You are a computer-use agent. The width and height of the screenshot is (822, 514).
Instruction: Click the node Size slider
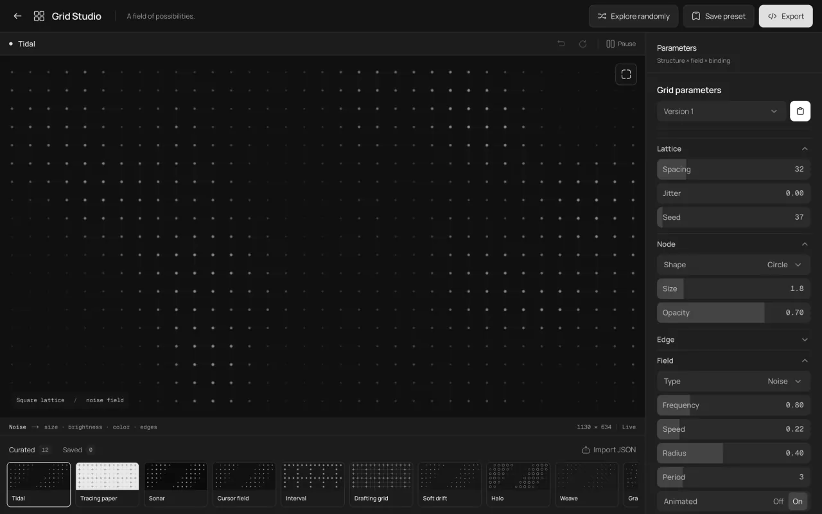733,289
